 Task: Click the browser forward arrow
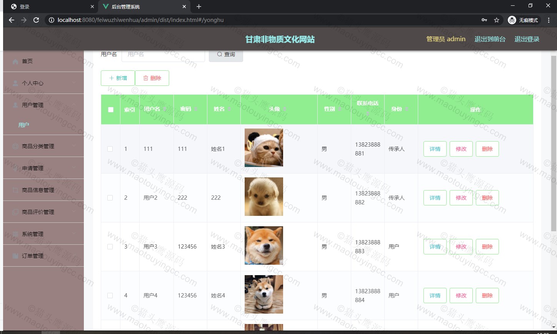point(24,20)
